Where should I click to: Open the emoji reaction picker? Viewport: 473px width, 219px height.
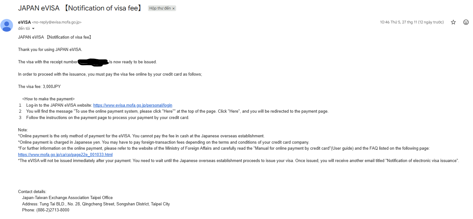466,22
